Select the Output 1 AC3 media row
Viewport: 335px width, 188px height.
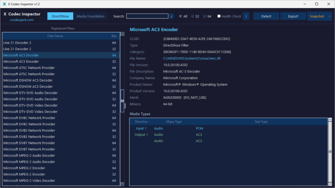click(229, 135)
